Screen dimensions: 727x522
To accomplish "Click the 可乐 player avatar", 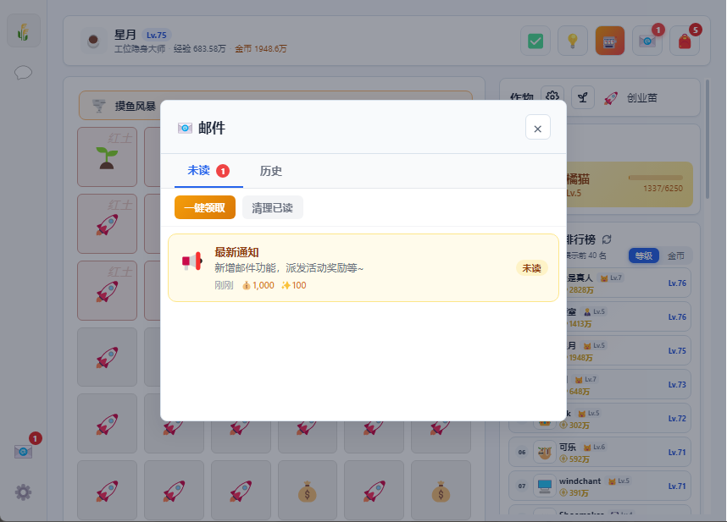I will [x=544, y=452].
